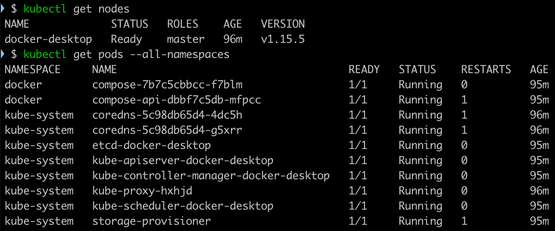The height and width of the screenshot is (231, 555).
Task: Click the RESTARTS column header
Action: (x=486, y=70)
